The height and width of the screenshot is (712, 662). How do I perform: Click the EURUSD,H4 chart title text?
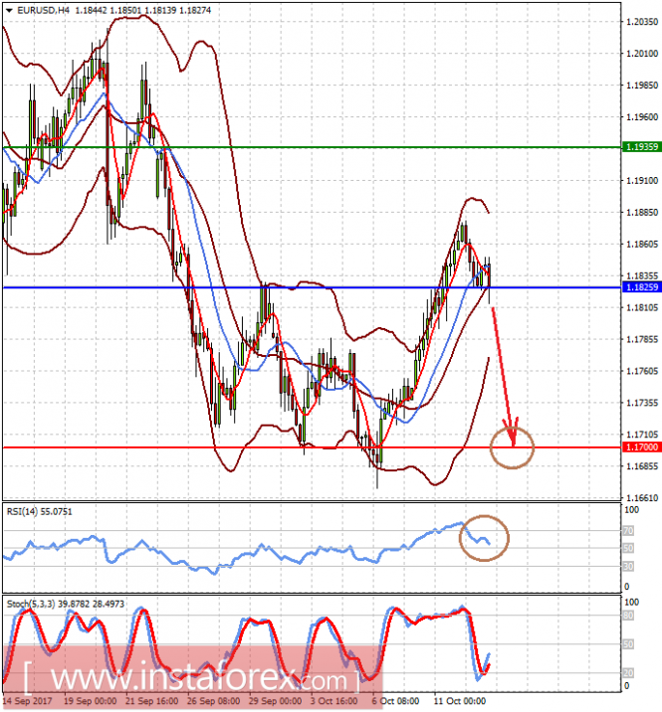(x=43, y=10)
